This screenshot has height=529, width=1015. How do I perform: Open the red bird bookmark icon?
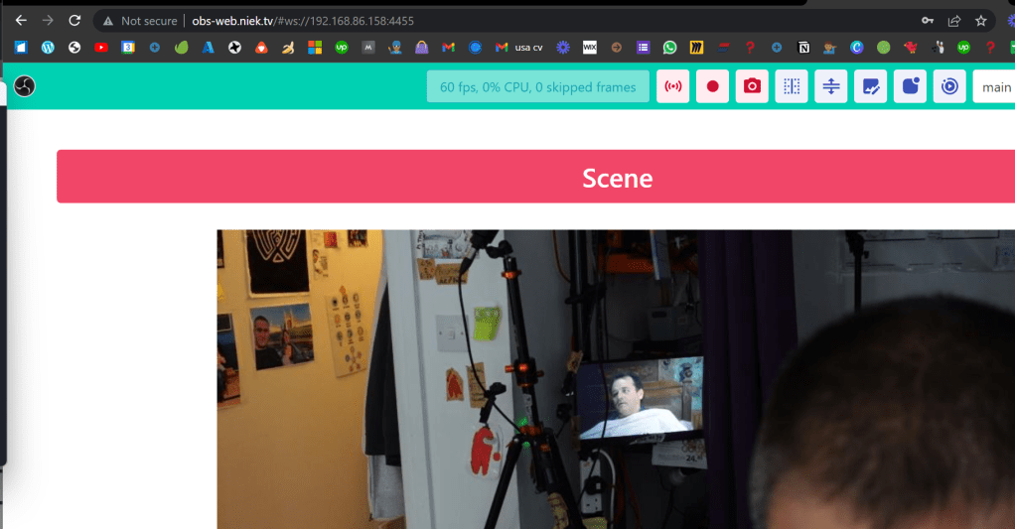pyautogui.click(x=911, y=48)
